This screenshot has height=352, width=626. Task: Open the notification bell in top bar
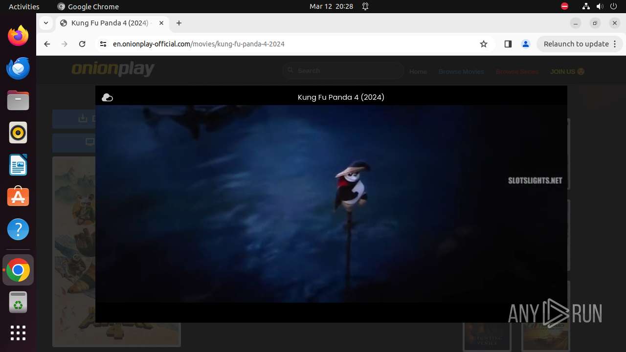click(365, 6)
